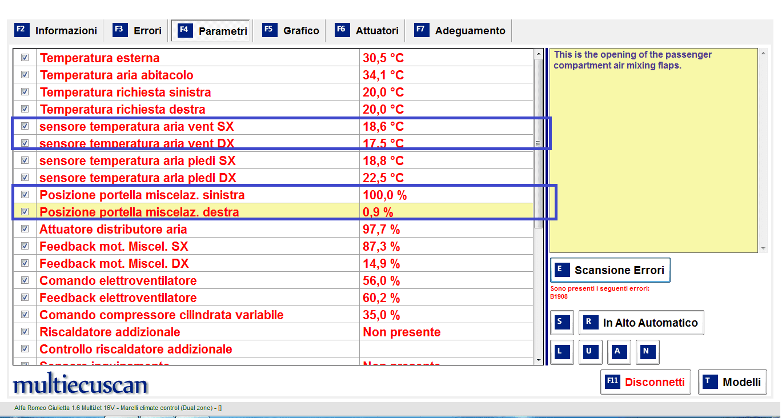Open the Informazioni tab

tap(56, 31)
